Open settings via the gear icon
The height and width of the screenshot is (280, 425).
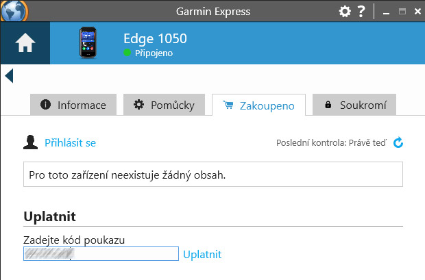pos(345,12)
